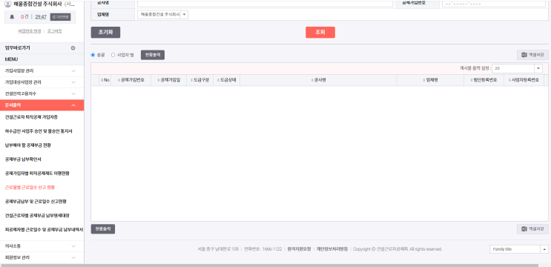Click the top 현황출력 button
Image resolution: width=551 pixels, height=267 pixels.
click(153, 55)
